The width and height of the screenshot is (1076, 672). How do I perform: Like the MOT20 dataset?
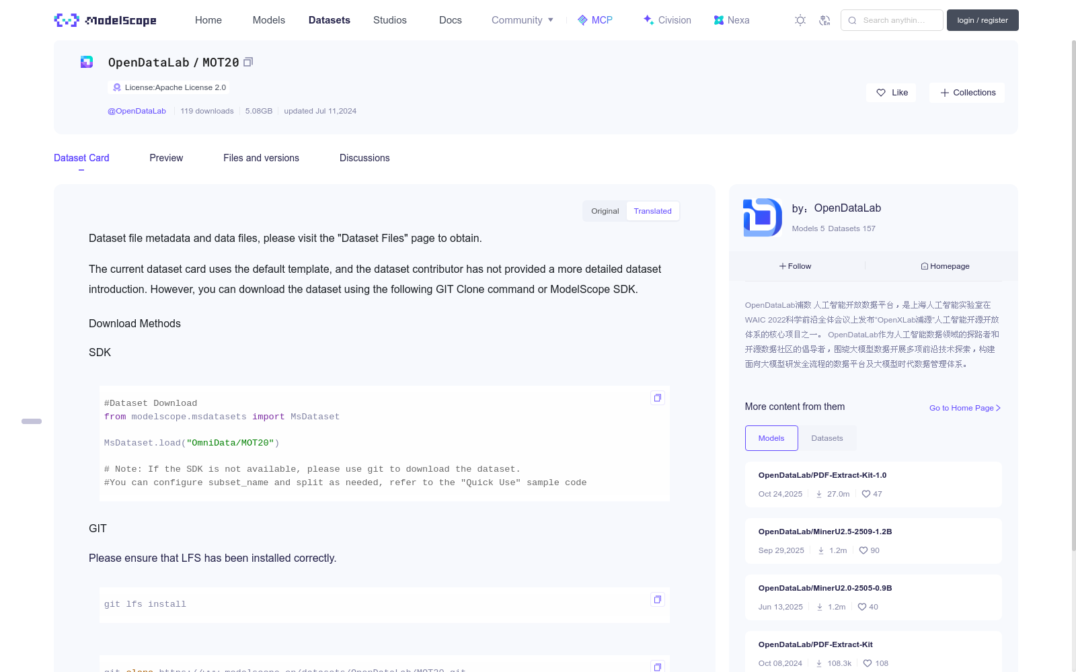[891, 93]
